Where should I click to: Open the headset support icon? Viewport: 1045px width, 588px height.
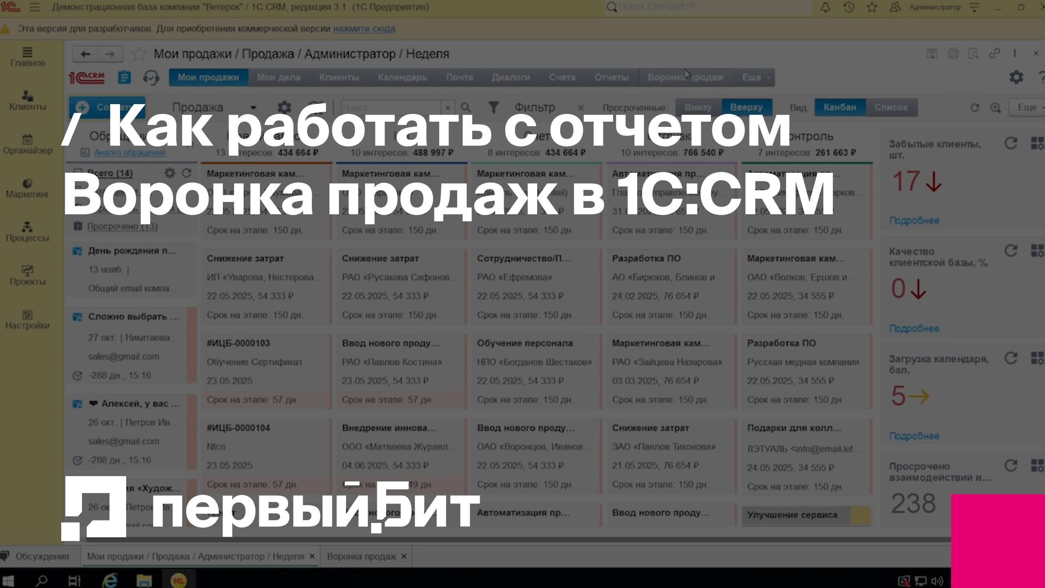click(x=151, y=78)
